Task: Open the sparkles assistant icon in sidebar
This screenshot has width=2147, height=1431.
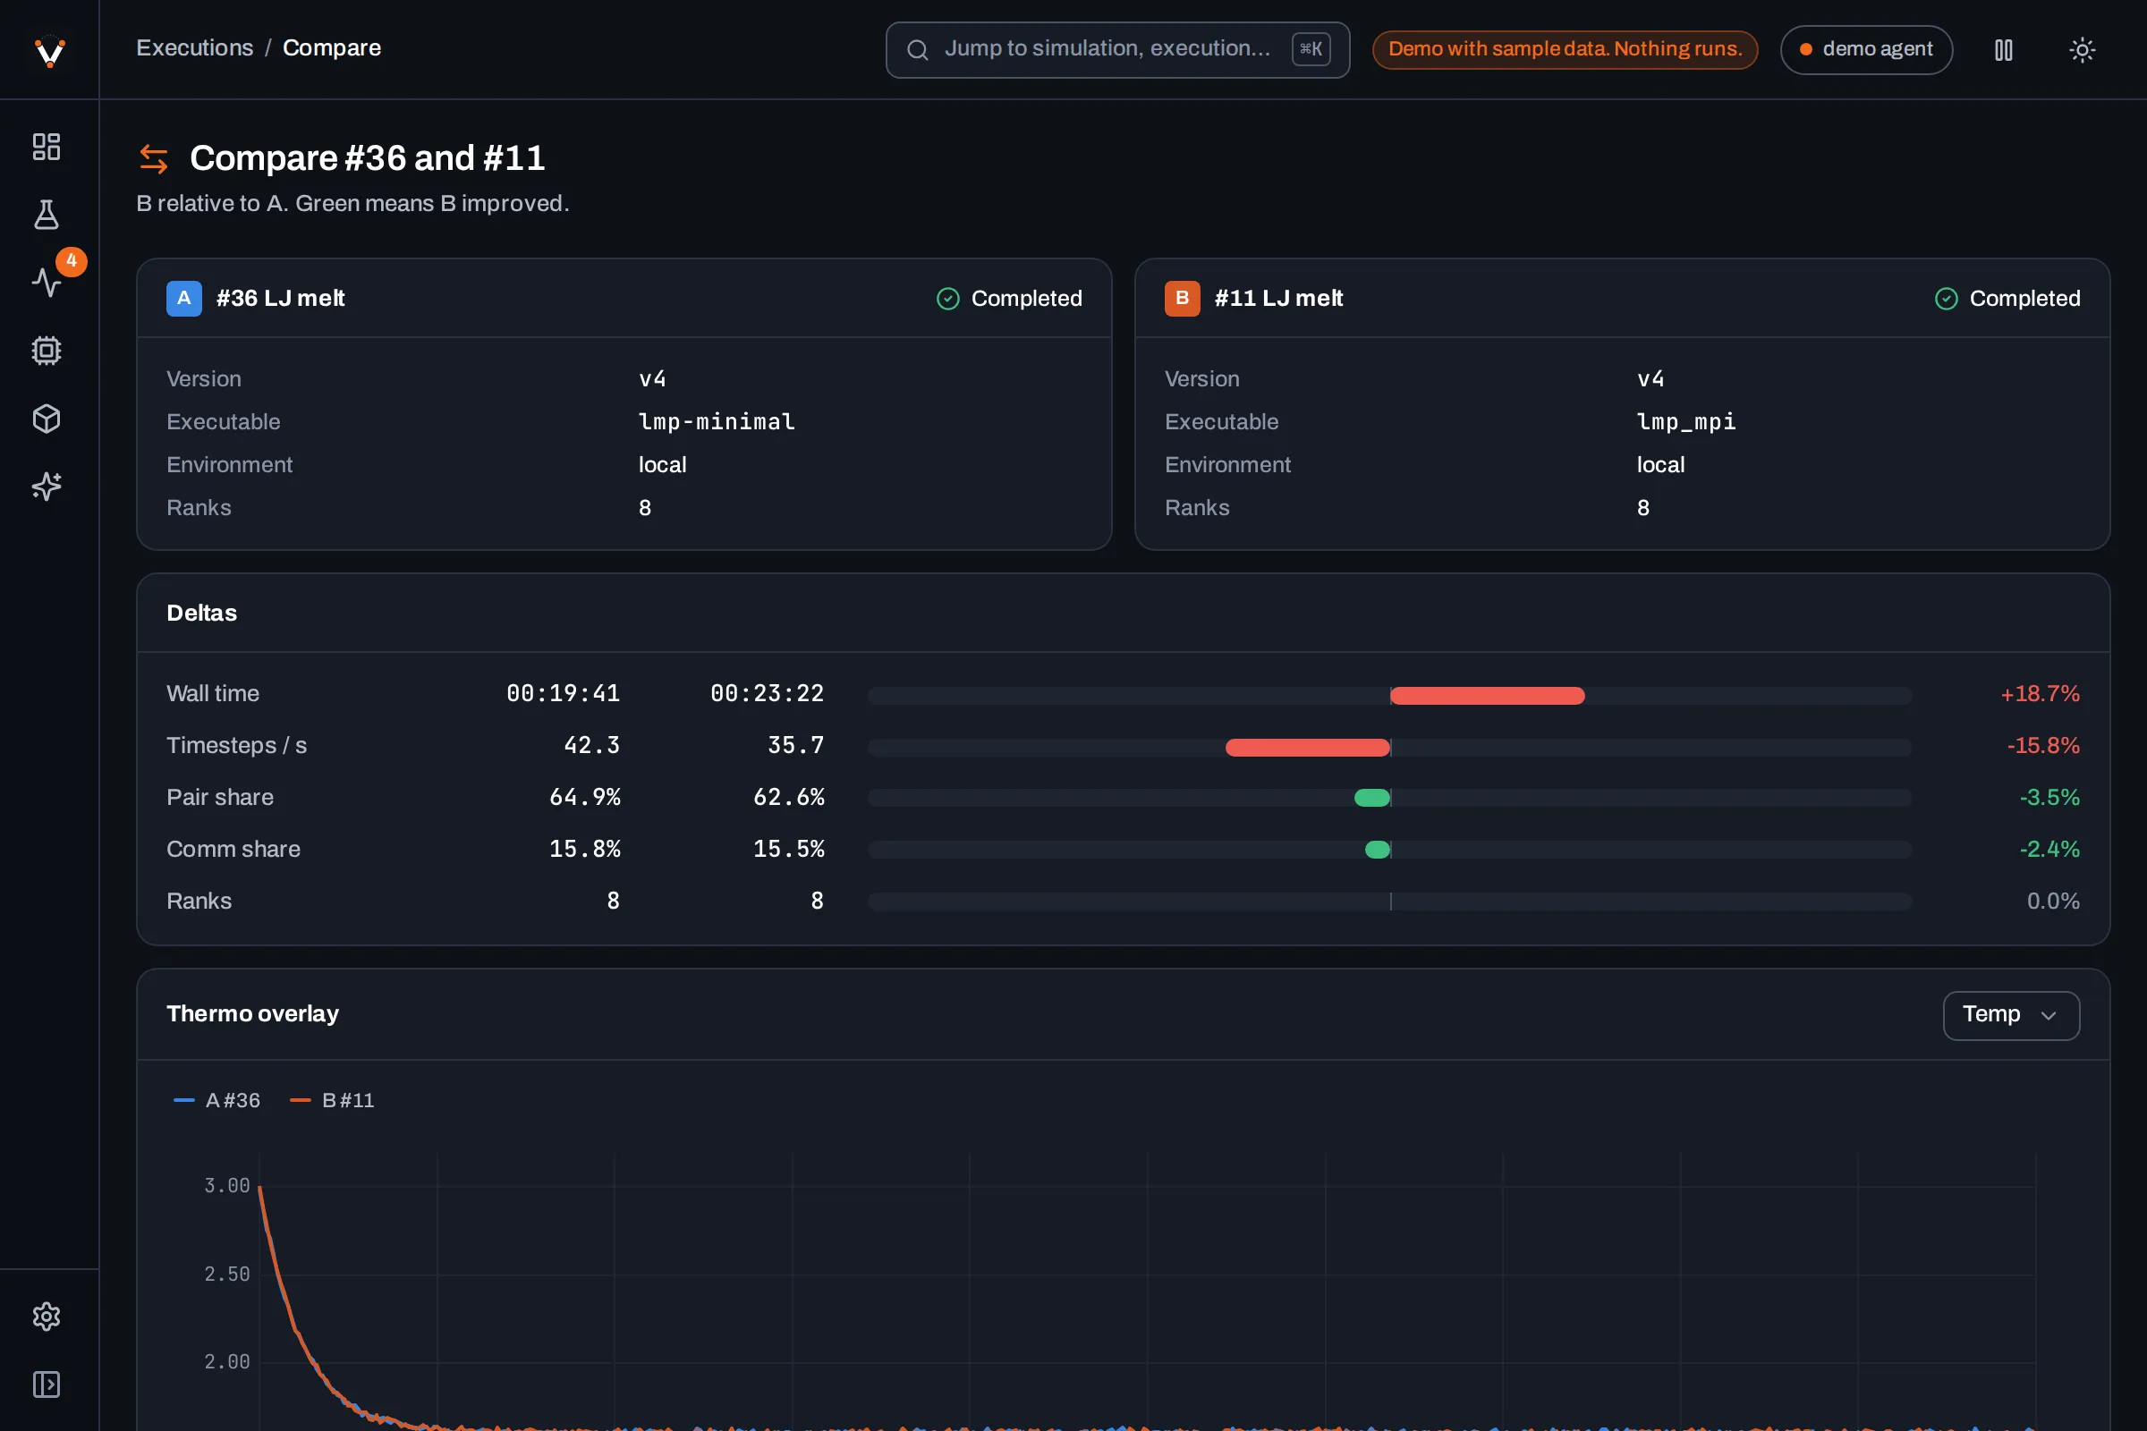Action: (x=47, y=487)
